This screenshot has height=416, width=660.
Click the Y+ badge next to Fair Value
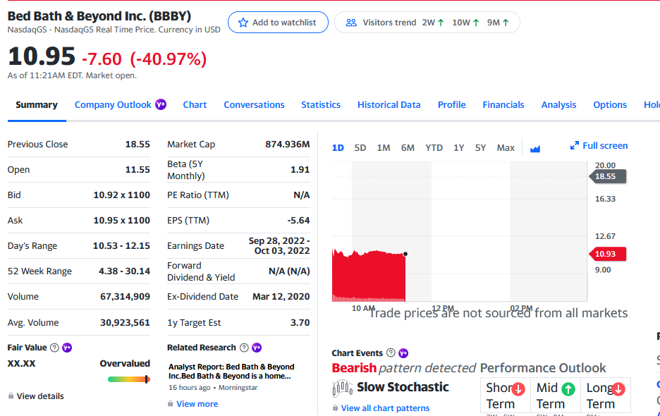pos(67,348)
